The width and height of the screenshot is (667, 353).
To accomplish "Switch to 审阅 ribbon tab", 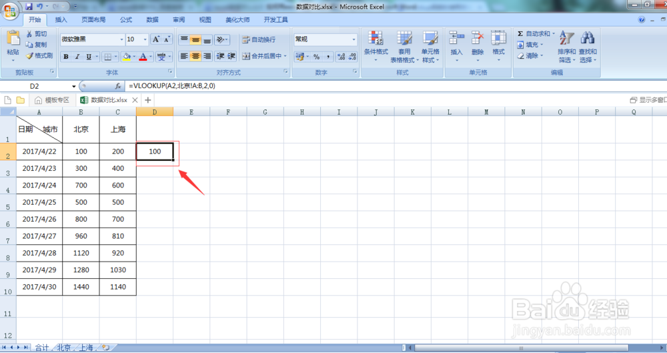I will pos(179,19).
